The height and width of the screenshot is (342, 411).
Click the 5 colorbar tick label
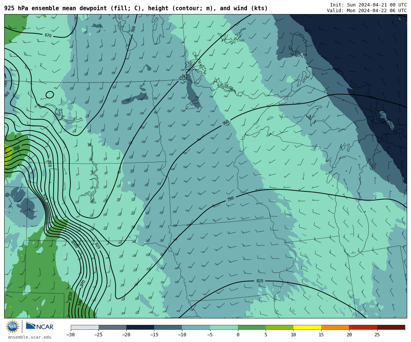pyautogui.click(x=266, y=335)
